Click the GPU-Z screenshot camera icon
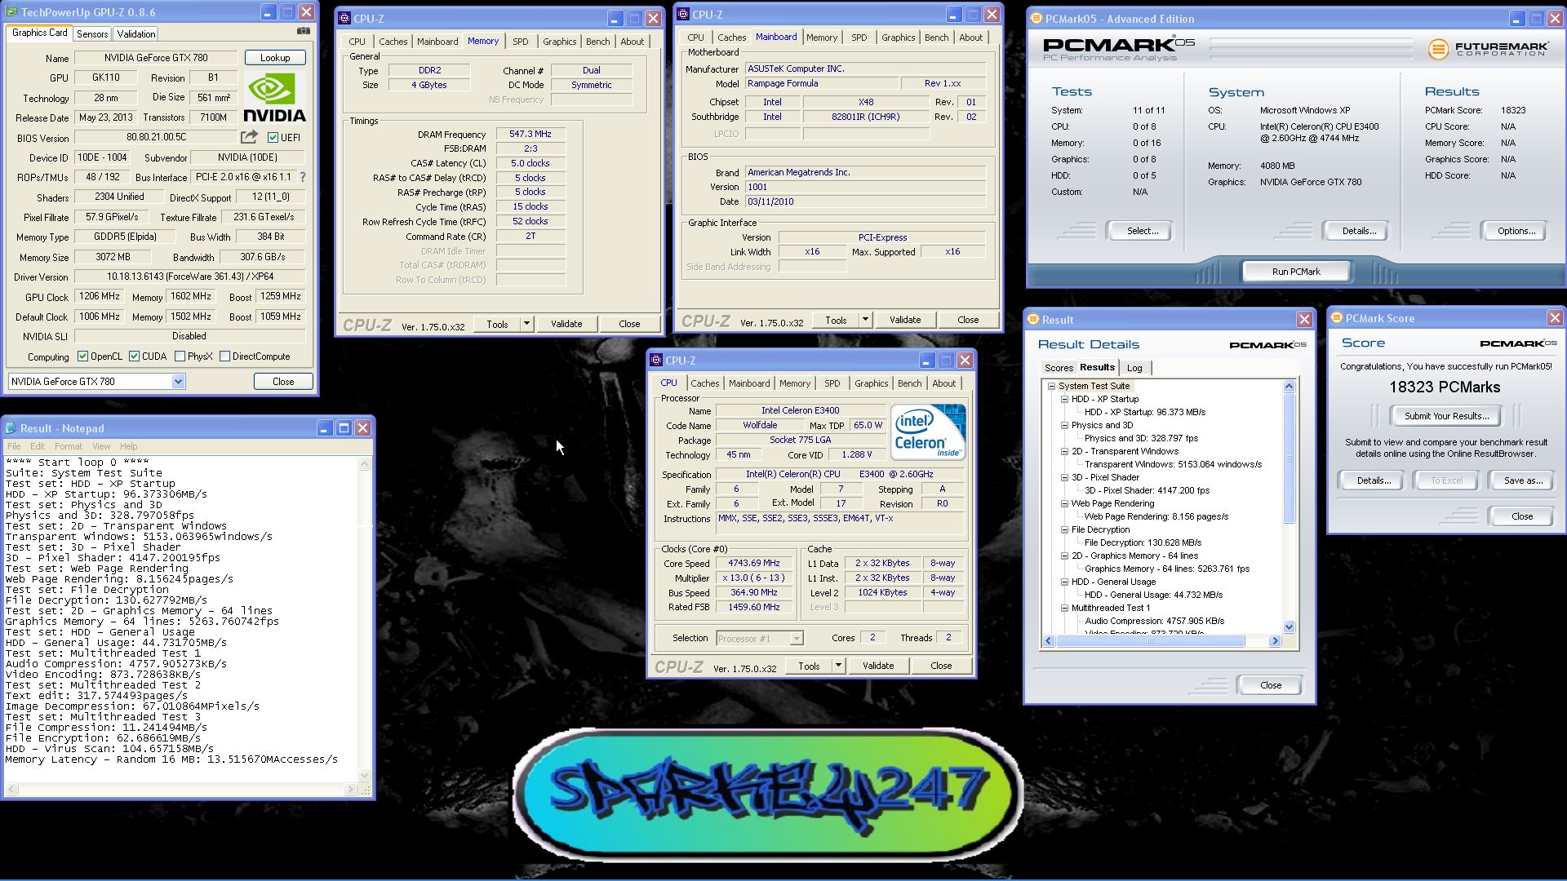This screenshot has width=1567, height=881. click(304, 32)
